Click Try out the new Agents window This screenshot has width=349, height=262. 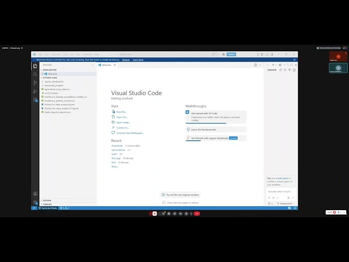click(x=180, y=195)
